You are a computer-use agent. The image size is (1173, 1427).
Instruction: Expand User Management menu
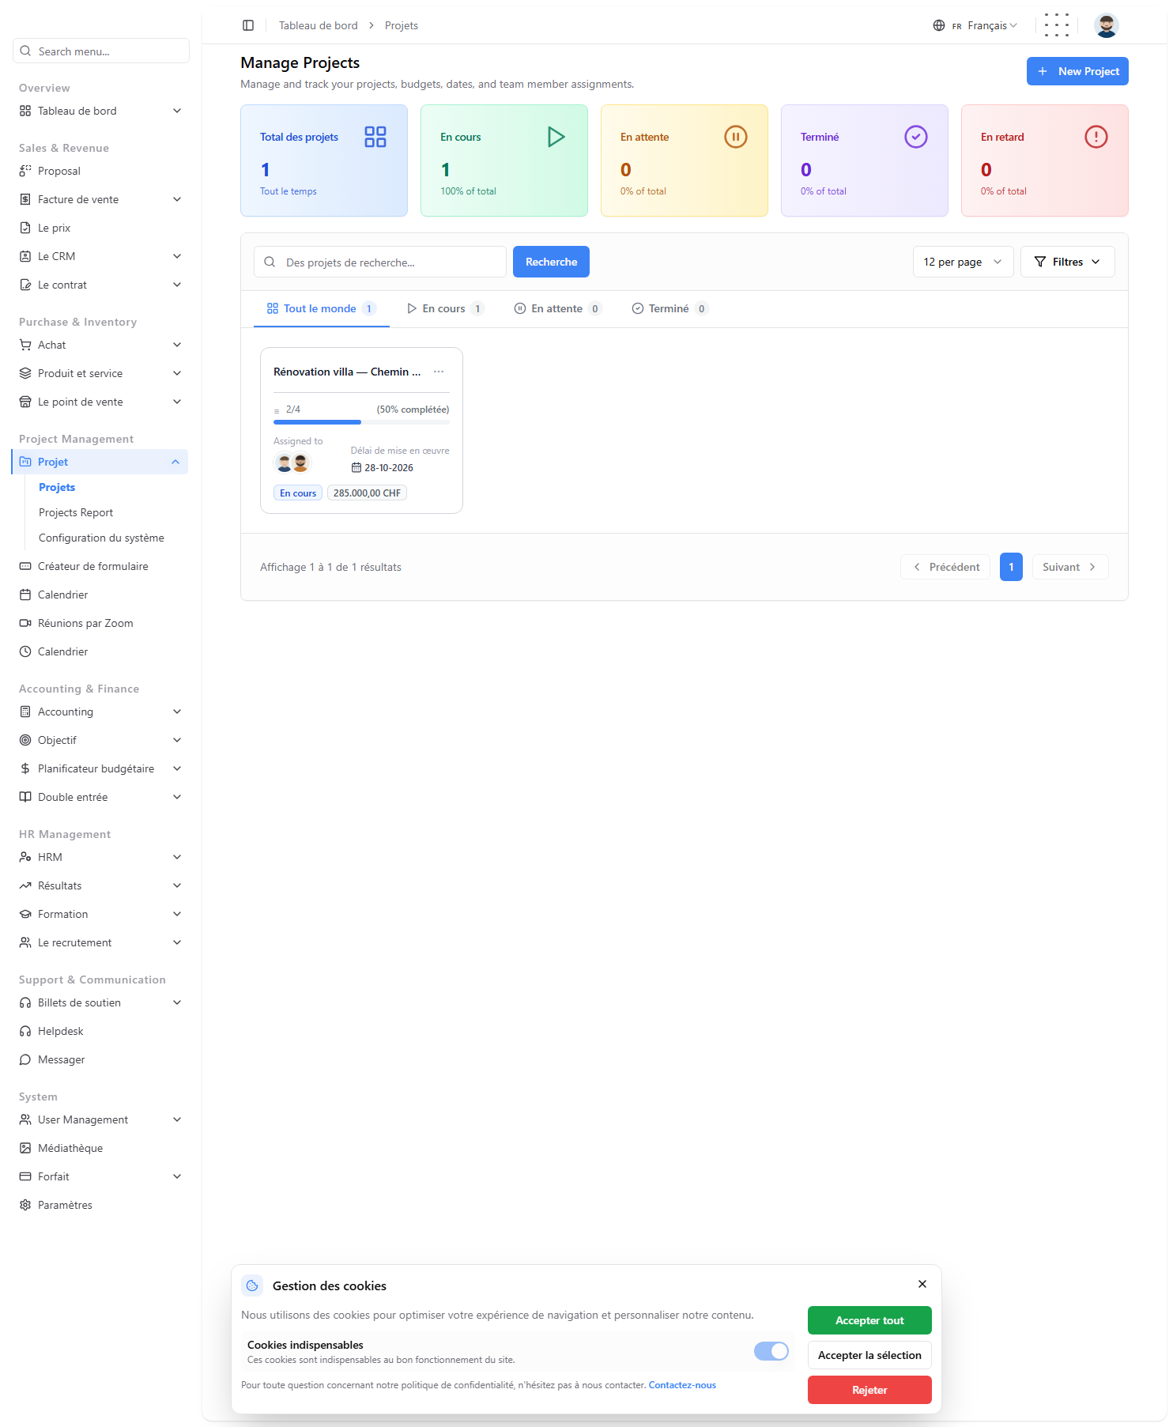click(x=100, y=1119)
